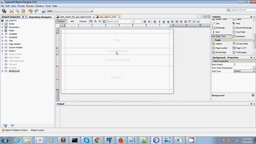Select Total pages tool in palette
Viewport: 256px width, 144px height.
point(241,52)
